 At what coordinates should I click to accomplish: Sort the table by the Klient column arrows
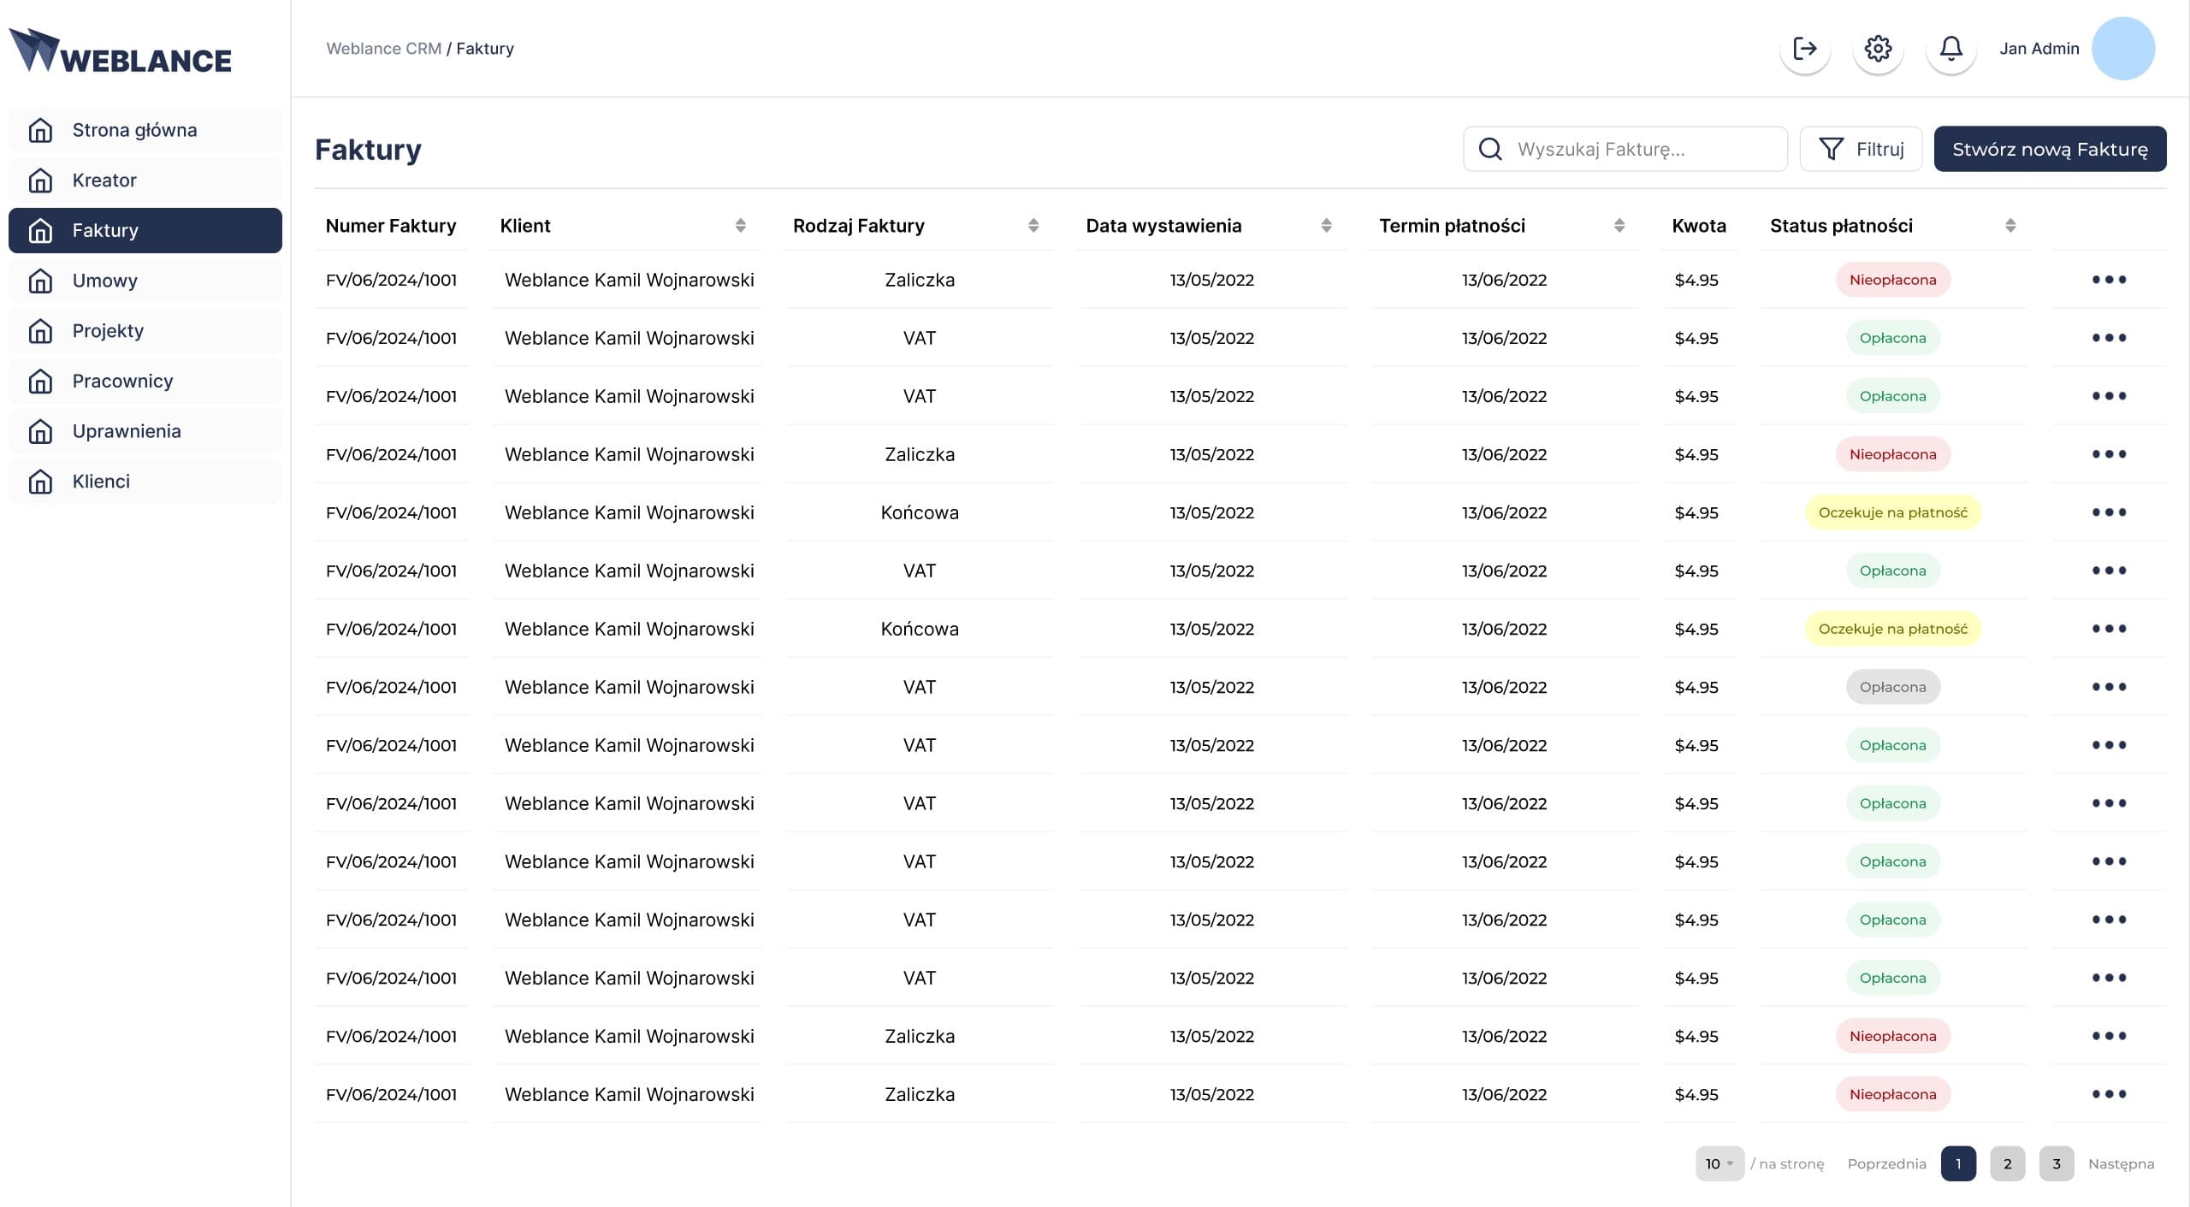pos(741,226)
